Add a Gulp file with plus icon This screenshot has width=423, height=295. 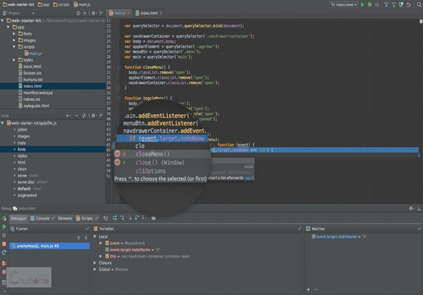pos(67,116)
